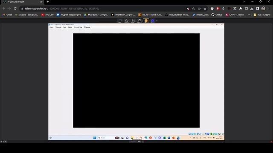This screenshot has height=153, width=273.
Task: Open the chat icon on shared taskbar
Action: coord(127,138)
